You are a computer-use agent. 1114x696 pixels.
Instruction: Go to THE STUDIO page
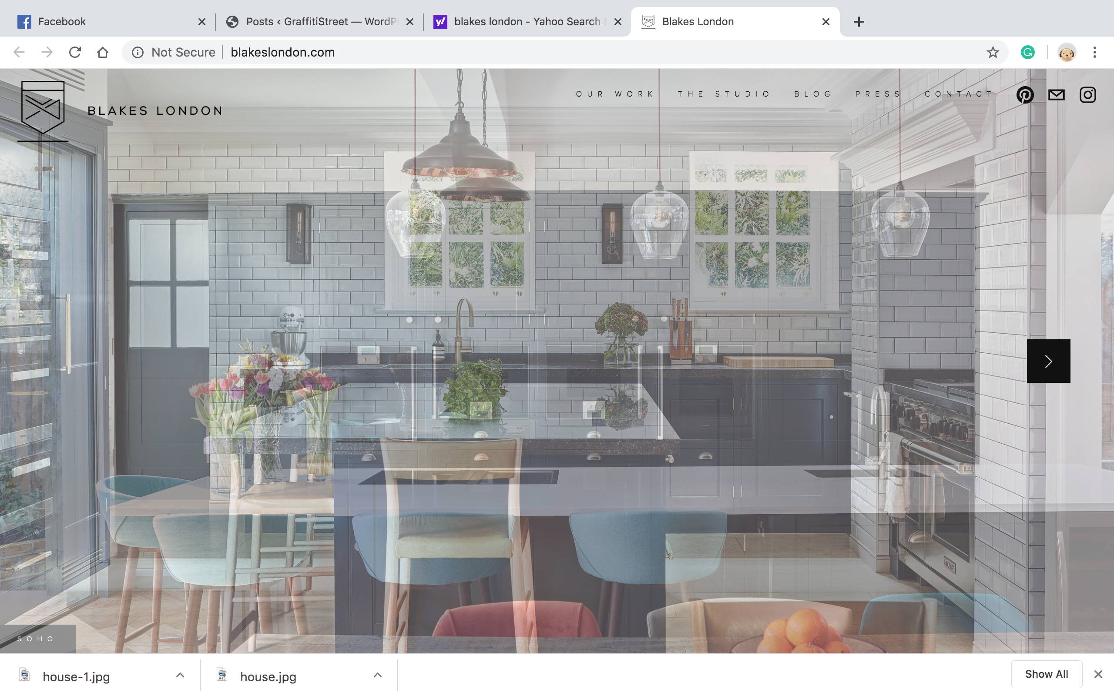[724, 94]
